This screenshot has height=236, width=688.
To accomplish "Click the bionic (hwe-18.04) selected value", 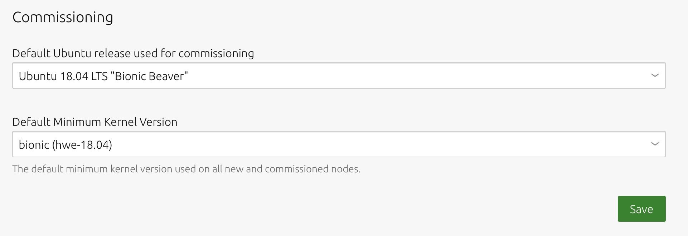I will coord(65,145).
